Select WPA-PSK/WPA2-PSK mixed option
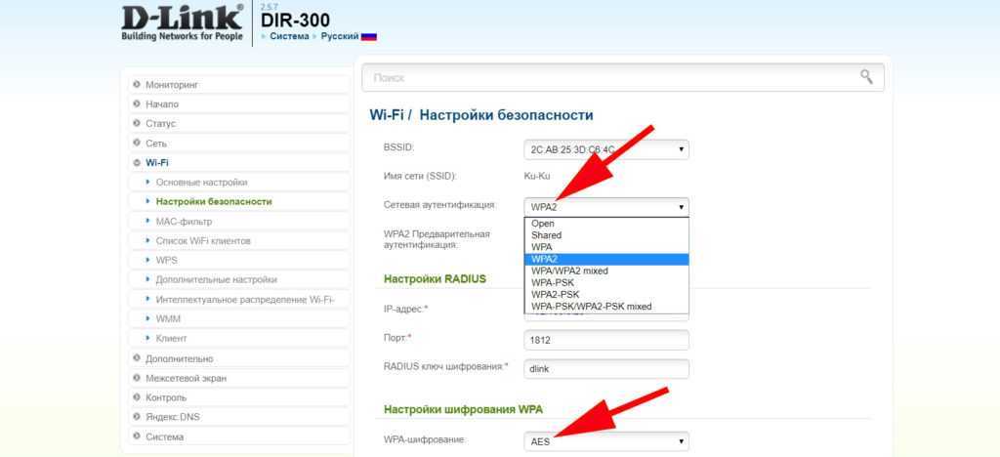This screenshot has height=457, width=1000. click(x=591, y=306)
